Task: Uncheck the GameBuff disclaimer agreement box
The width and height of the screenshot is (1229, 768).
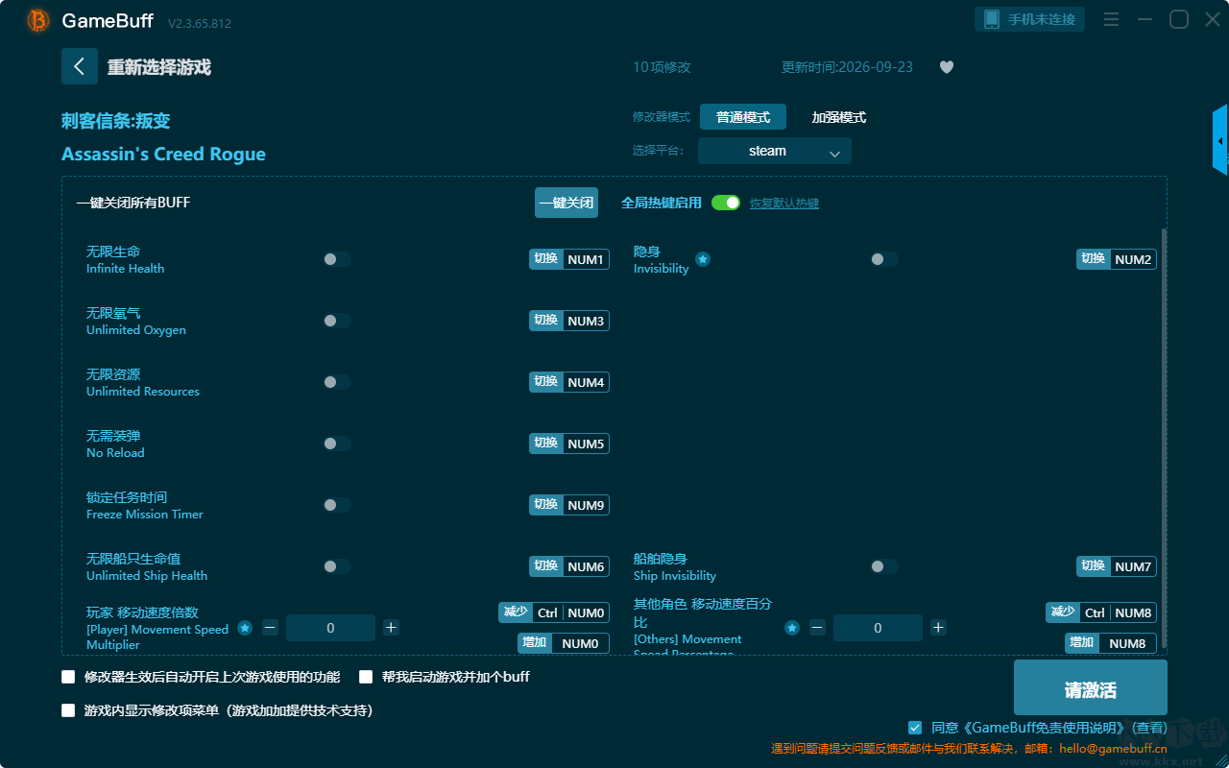Action: [915, 728]
